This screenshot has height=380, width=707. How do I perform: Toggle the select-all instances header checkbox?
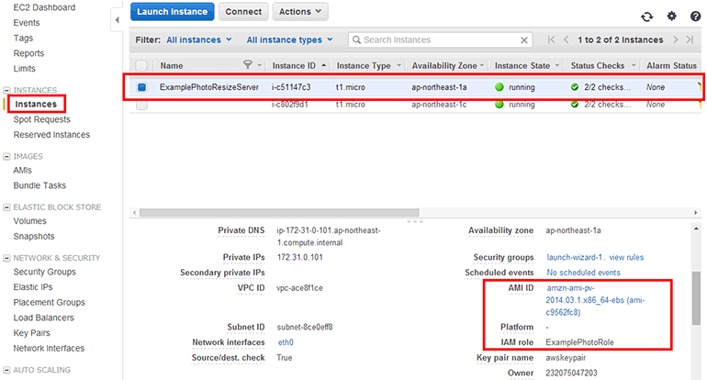point(141,65)
